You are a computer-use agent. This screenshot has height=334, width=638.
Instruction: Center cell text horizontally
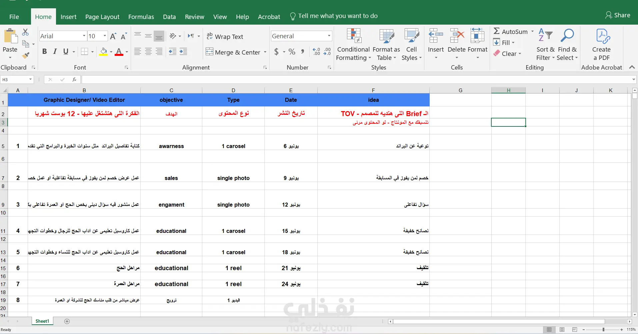pos(148,52)
